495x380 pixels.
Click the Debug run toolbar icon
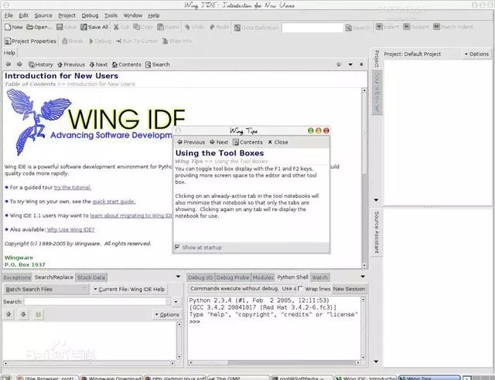coord(100,41)
